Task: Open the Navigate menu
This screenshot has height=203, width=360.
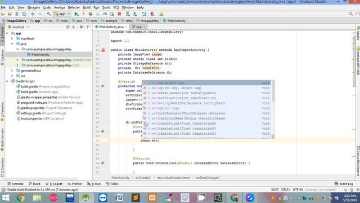Action: (34, 7)
